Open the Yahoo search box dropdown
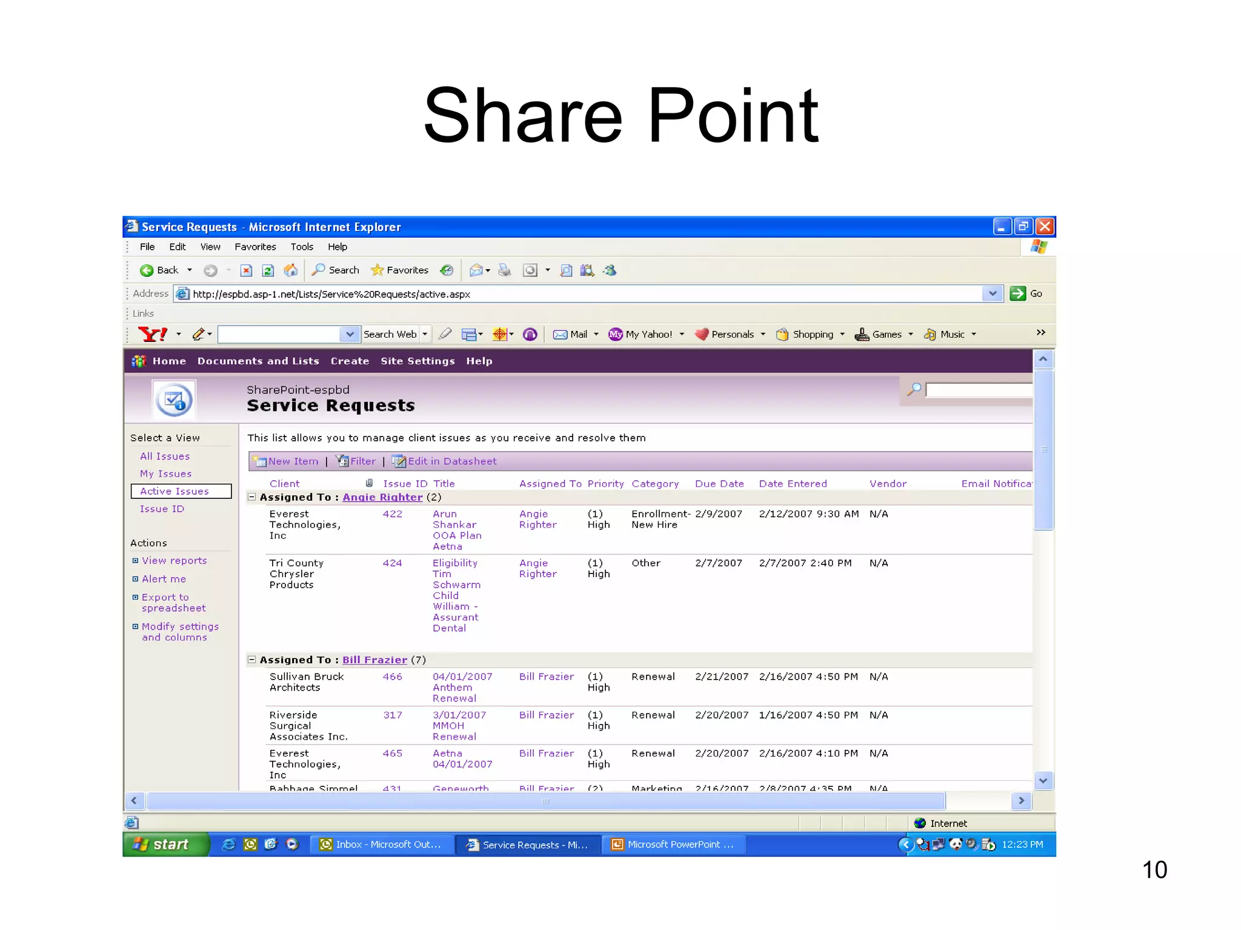This screenshot has width=1241, height=930. [350, 334]
